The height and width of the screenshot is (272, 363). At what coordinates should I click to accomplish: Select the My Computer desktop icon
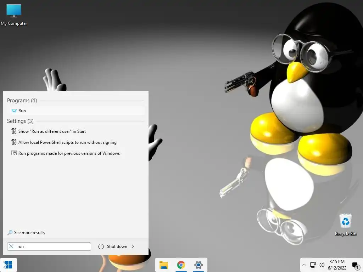pyautogui.click(x=14, y=15)
